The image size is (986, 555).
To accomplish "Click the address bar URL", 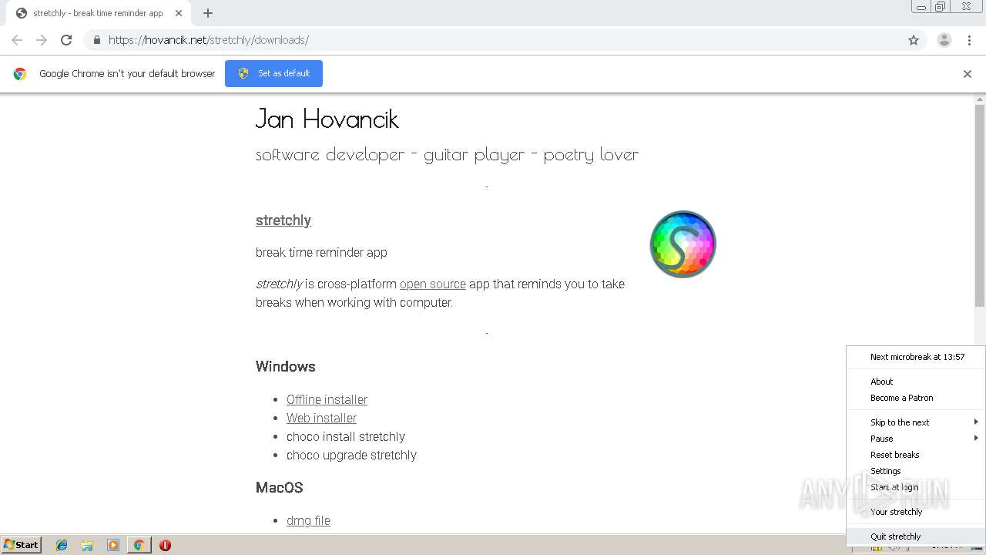I will point(209,40).
